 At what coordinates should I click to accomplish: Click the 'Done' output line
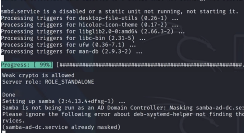(9, 95)
